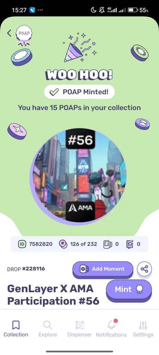This screenshot has width=159, height=355.
Task: Tap the party popper illustration
Action: [x=80, y=47]
